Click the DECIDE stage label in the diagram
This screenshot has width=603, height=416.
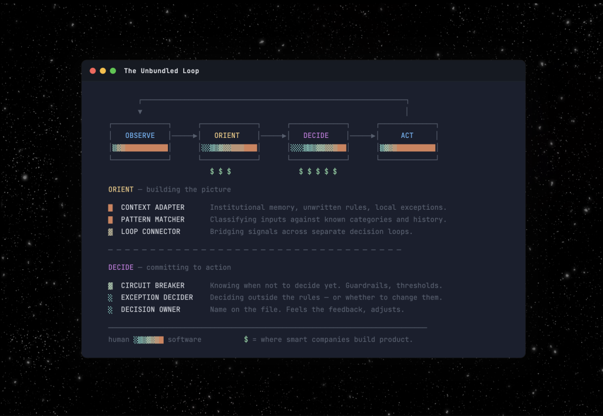[316, 136]
